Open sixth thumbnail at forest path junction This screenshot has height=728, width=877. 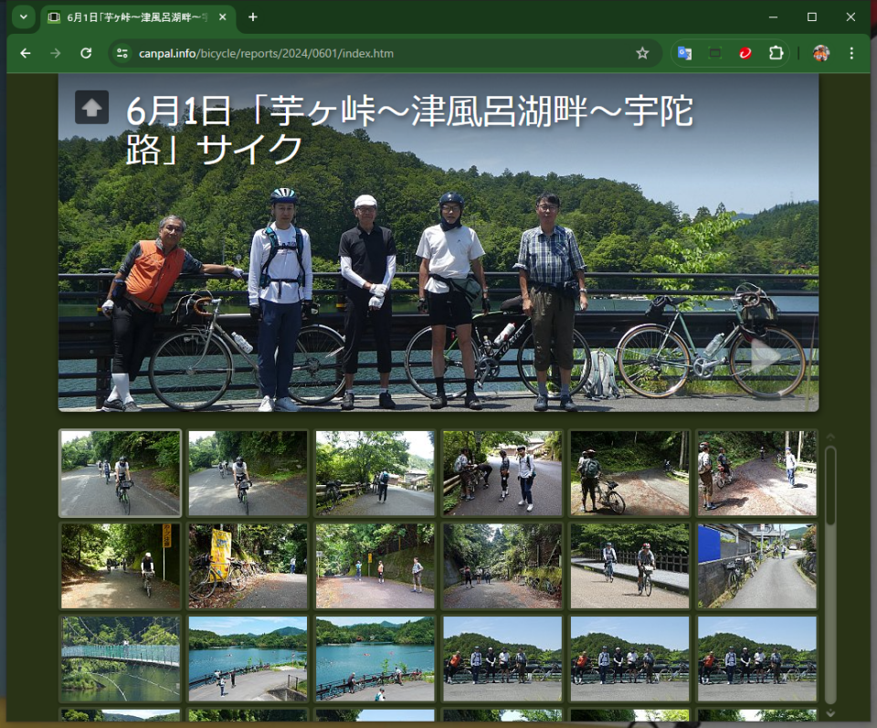pyautogui.click(x=756, y=473)
